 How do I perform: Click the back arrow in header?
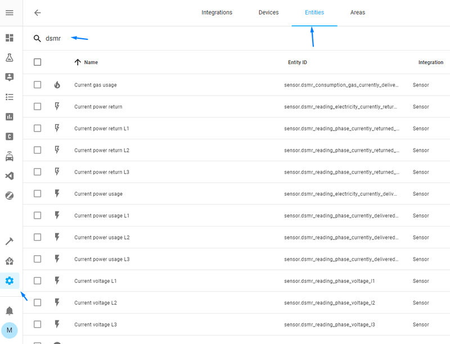click(38, 12)
